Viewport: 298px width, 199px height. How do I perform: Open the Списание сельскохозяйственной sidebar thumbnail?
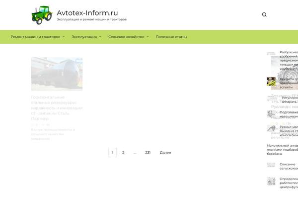pyautogui.click(x=271, y=165)
